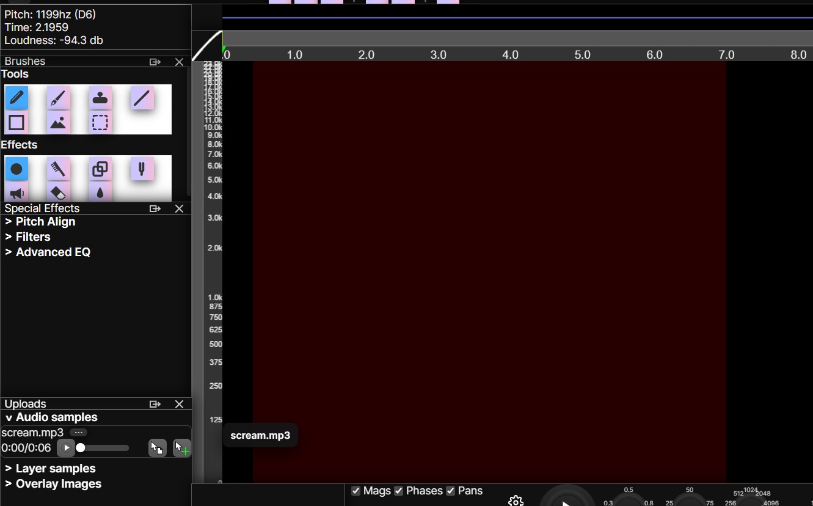Choose the comb effect
The width and height of the screenshot is (813, 506).
pyautogui.click(x=58, y=169)
